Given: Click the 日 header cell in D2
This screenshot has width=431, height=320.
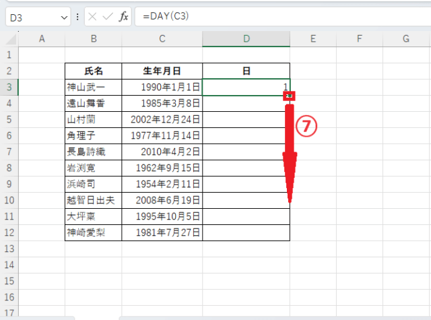Looking at the screenshot, I should (246, 71).
